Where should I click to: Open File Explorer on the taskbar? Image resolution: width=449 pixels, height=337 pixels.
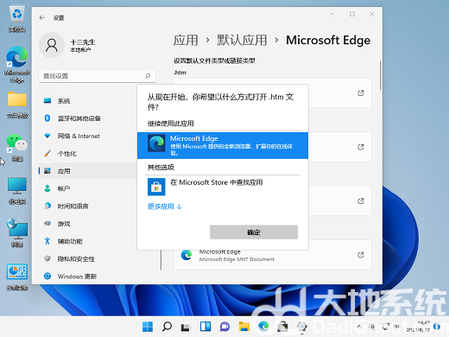[x=244, y=327]
